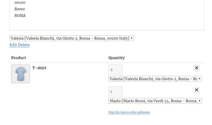Image resolution: width=212 pixels, height=125 pixels.
Task: Remove the T-shirt row with quantity 1
Action: (x=197, y=90)
